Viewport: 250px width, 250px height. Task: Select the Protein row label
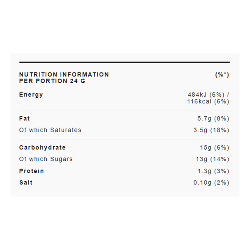click(x=32, y=171)
